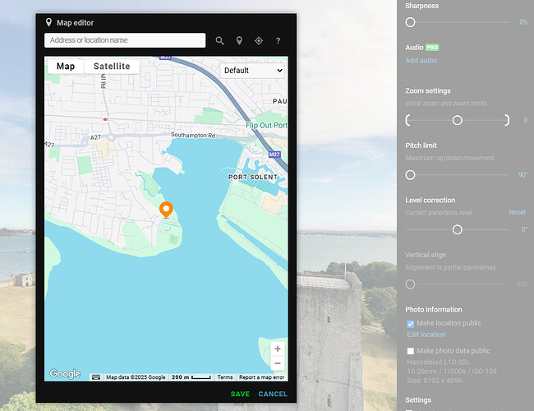Click the orange location marker on map

tap(165, 210)
